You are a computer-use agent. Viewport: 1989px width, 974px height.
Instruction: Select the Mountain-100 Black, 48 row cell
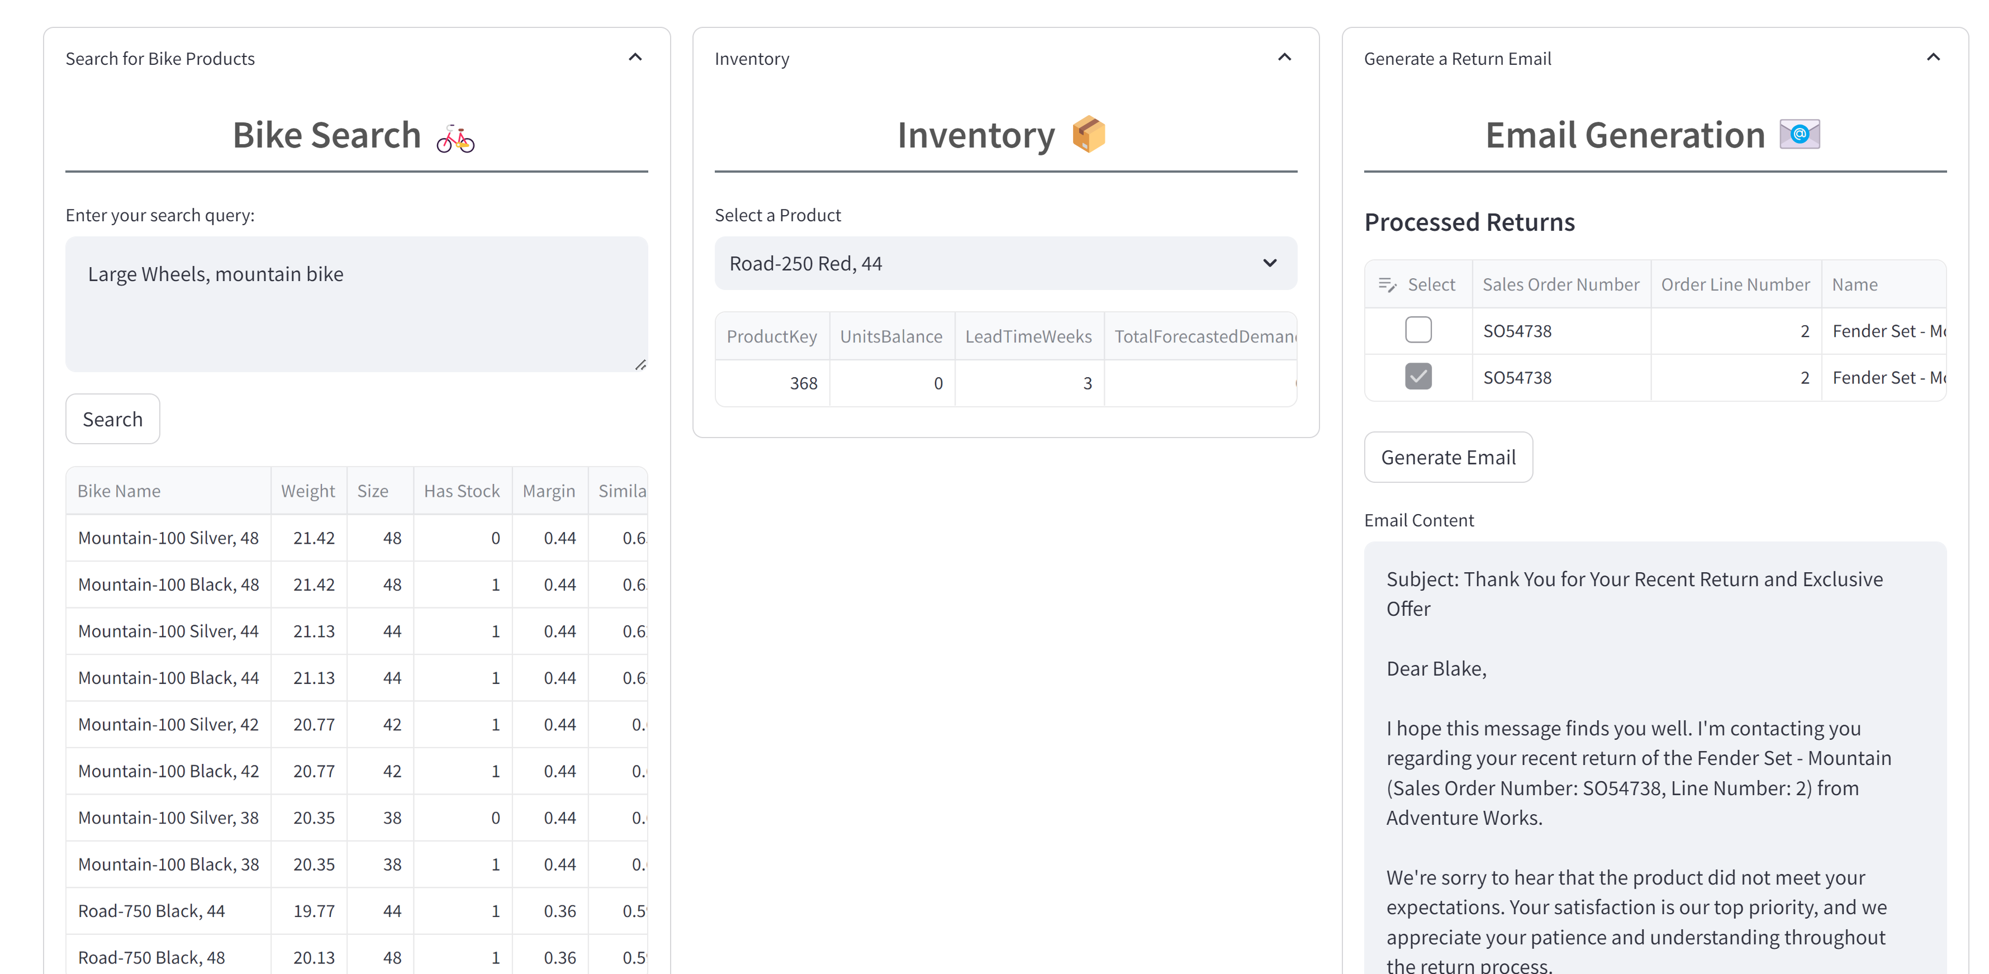click(x=168, y=585)
